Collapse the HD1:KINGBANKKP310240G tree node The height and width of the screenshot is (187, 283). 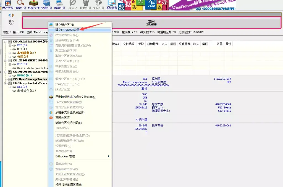pyautogui.click(x=6, y=60)
